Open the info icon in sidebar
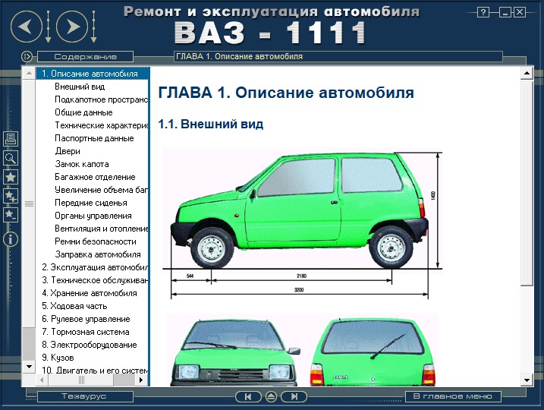Image resolution: width=544 pixels, height=410 pixels. [11, 239]
